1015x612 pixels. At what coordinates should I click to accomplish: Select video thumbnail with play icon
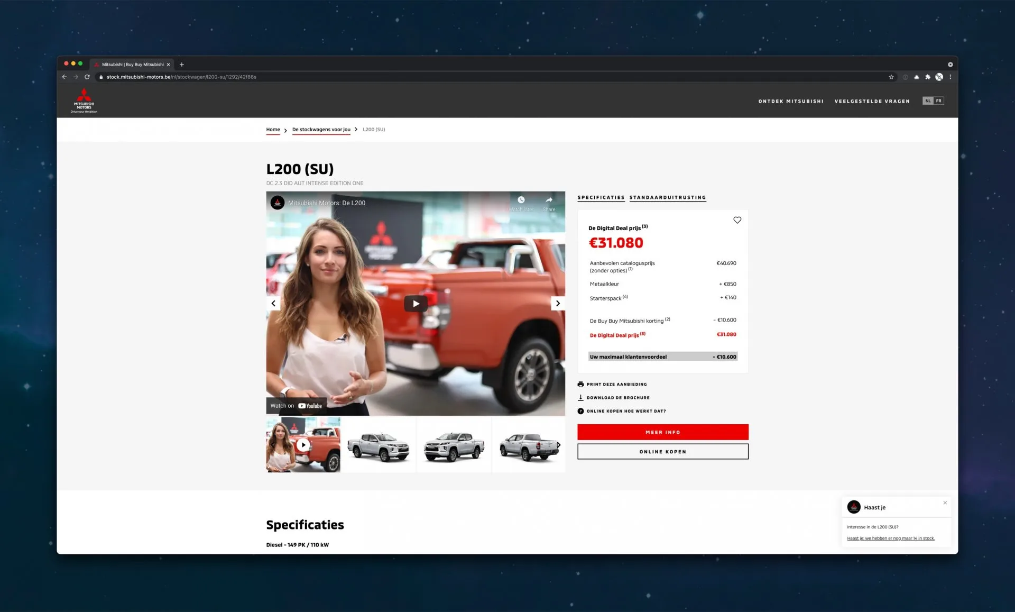[x=303, y=445]
